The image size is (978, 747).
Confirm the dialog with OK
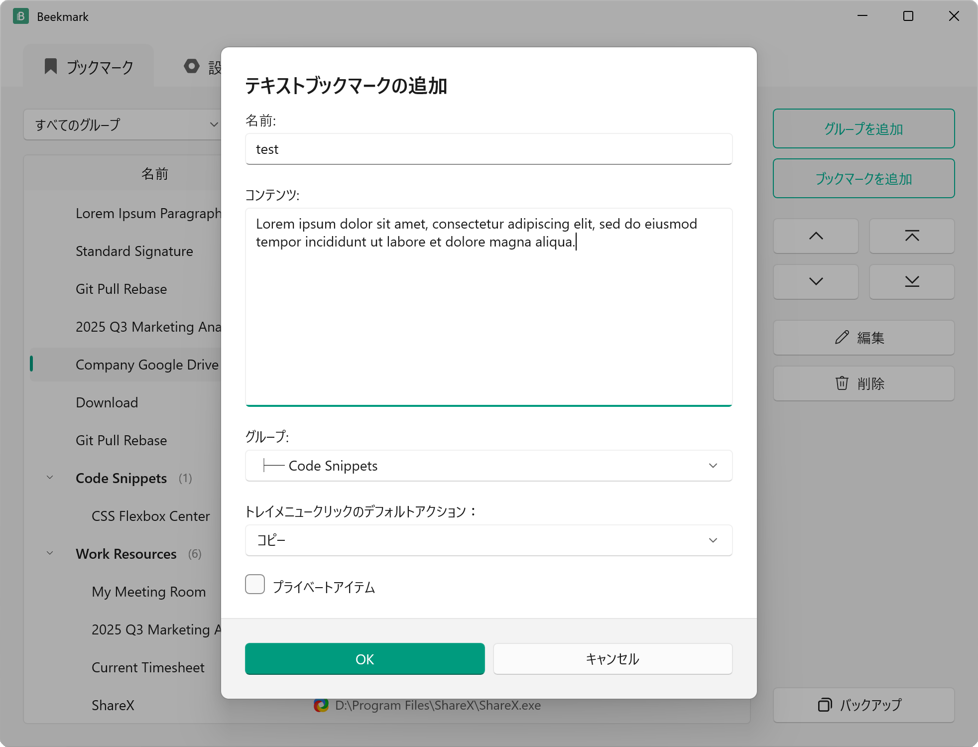pos(365,659)
